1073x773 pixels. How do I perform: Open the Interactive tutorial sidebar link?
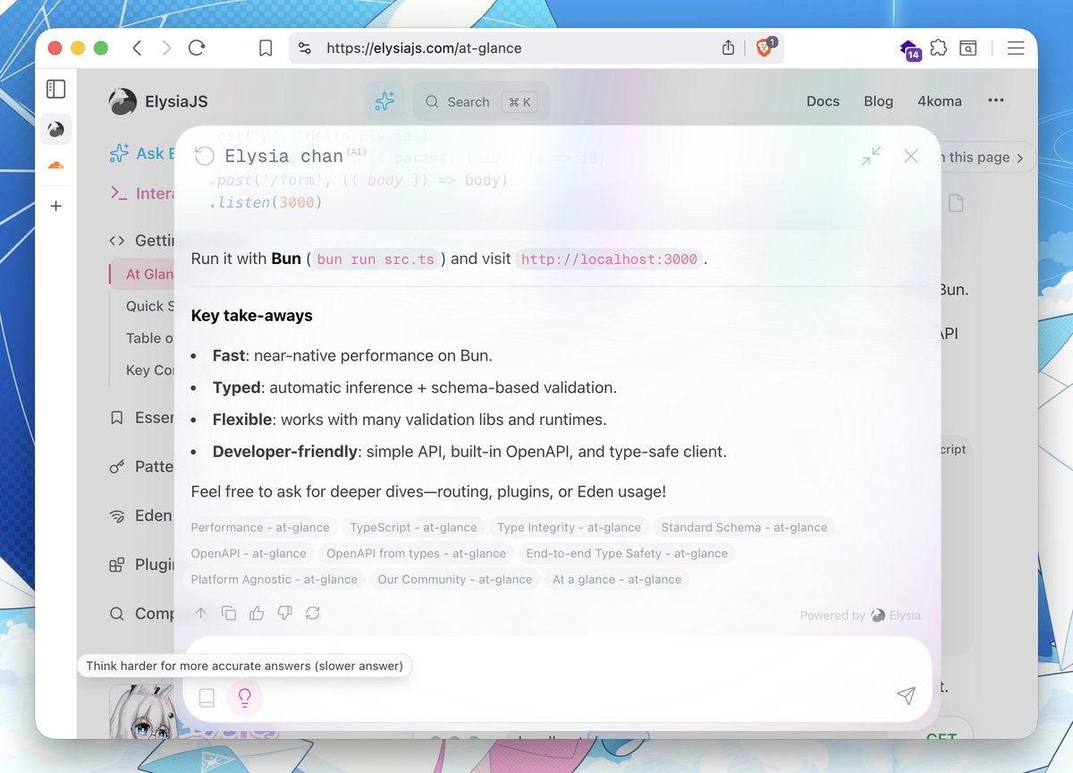click(140, 193)
